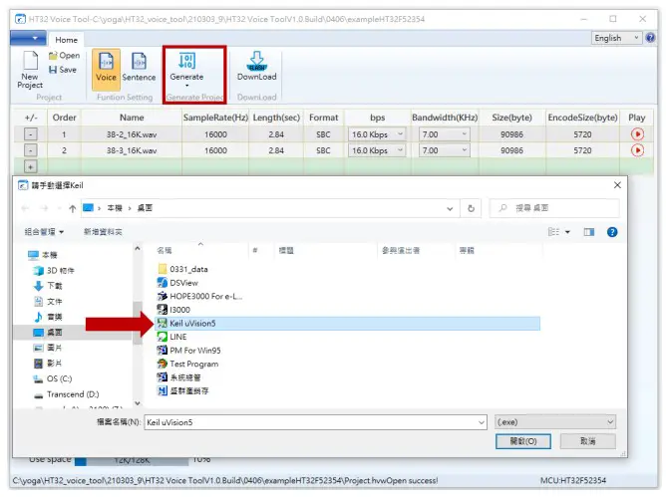666x497 pixels.
Task: Expand the address bar history dropdown
Action: pos(450,208)
